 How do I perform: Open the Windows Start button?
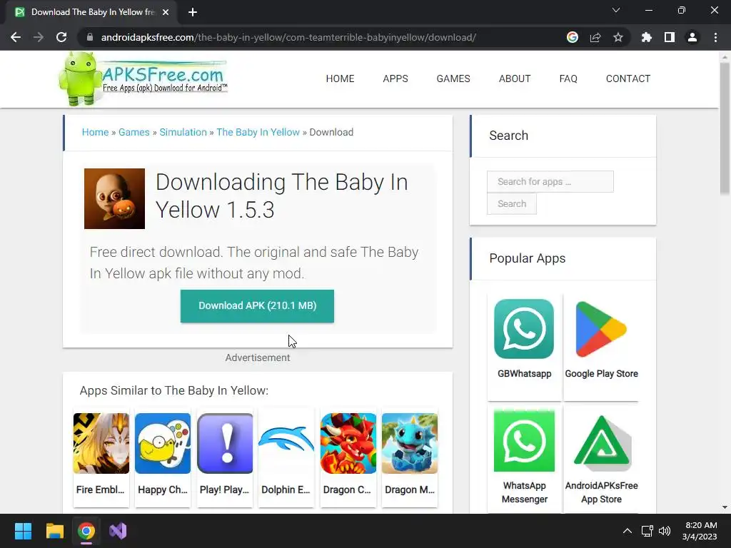click(23, 531)
